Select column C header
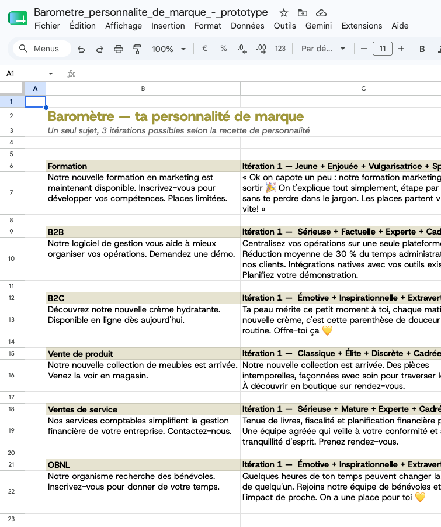The width and height of the screenshot is (441, 527). tap(341, 89)
